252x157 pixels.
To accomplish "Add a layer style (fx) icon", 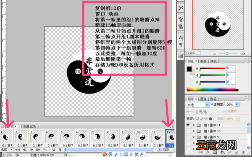I will (x=208, y=152).
